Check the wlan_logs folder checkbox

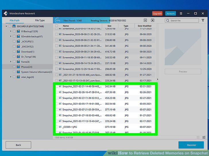tap(14, 77)
